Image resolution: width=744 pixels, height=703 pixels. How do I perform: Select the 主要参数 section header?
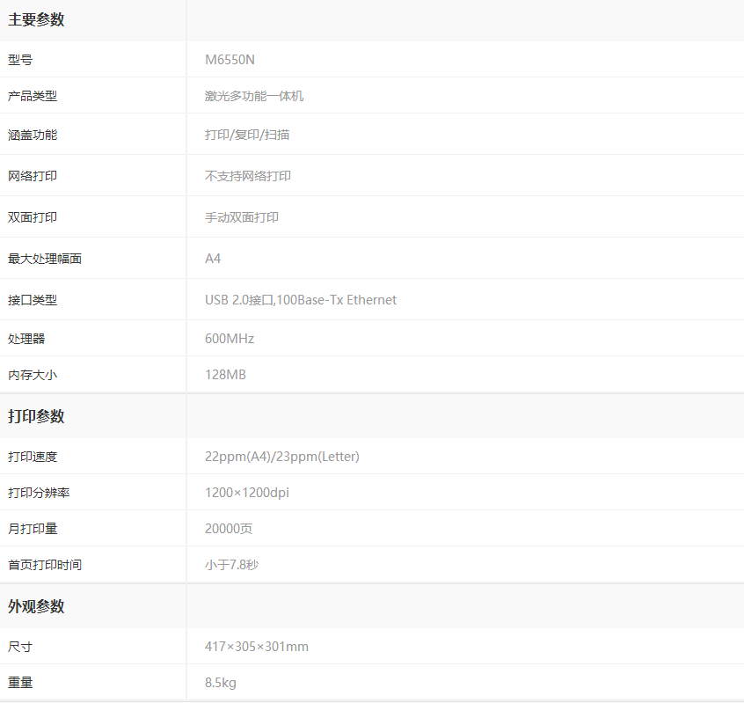36,20
